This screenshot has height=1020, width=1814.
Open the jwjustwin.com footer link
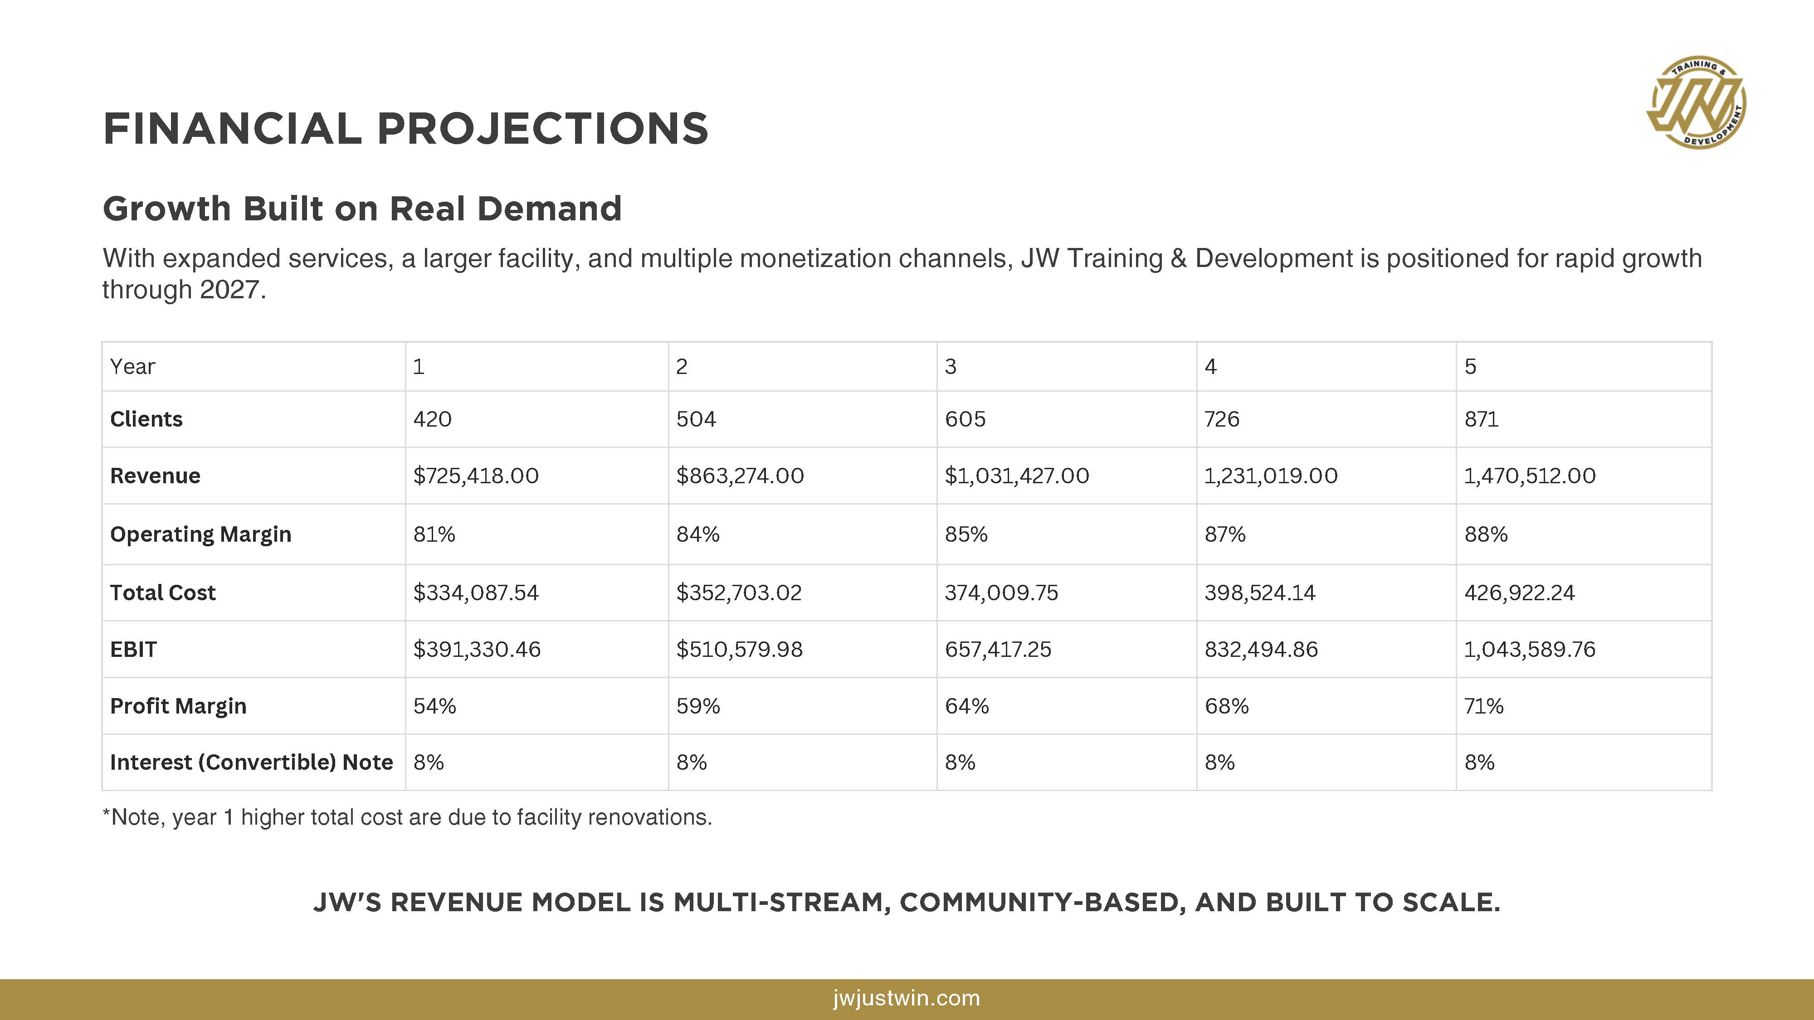(x=906, y=998)
